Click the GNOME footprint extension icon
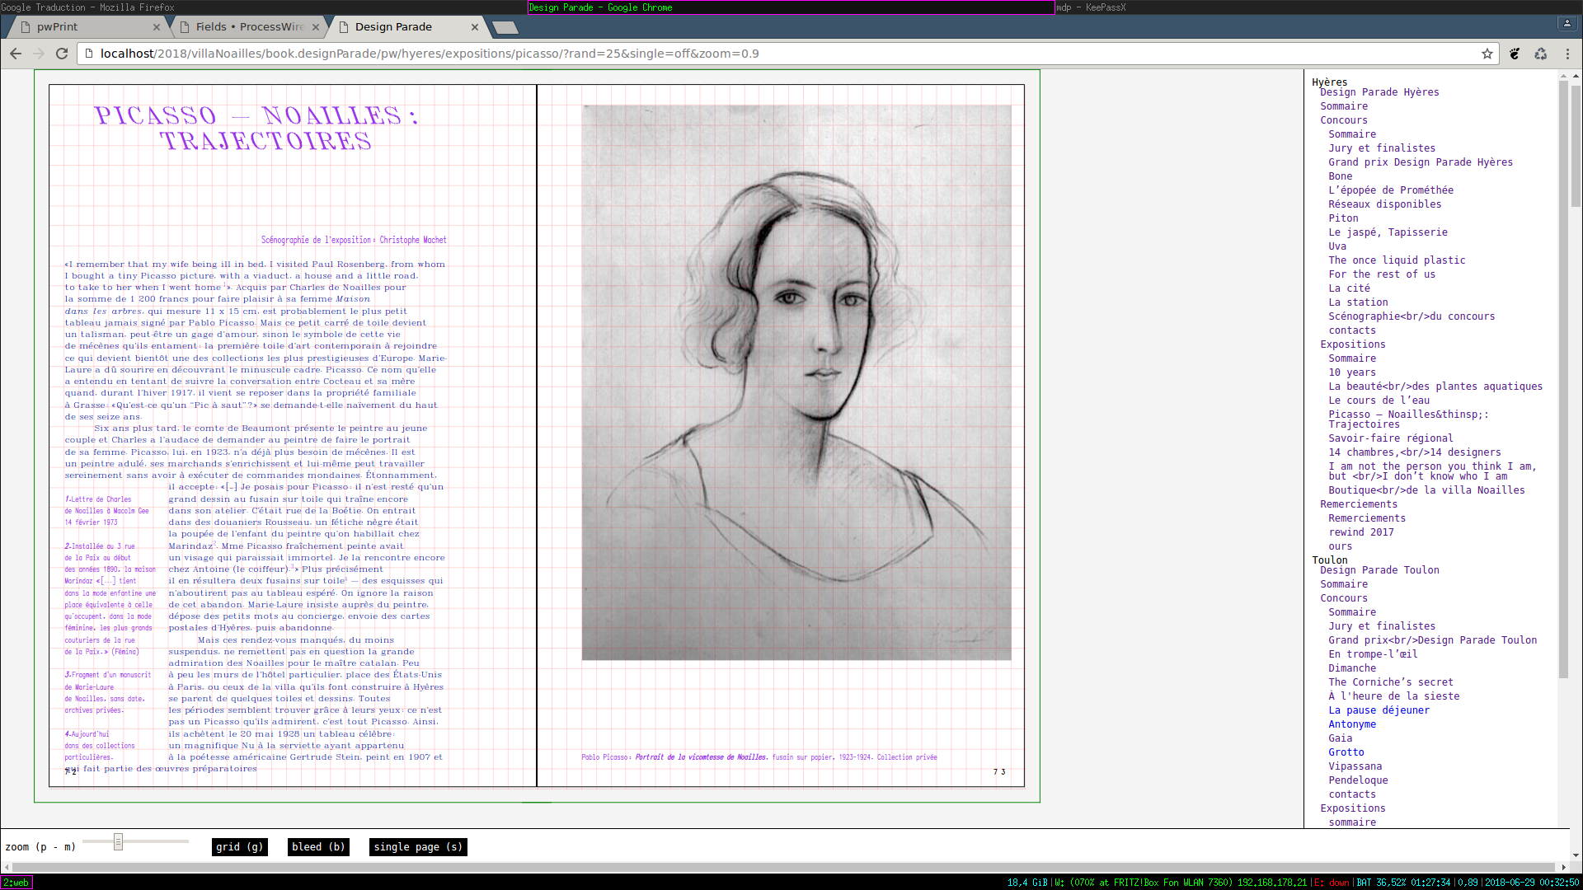This screenshot has height=890, width=1583. coord(1515,54)
